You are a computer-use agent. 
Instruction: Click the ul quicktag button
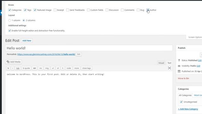click(x=53, y=68)
